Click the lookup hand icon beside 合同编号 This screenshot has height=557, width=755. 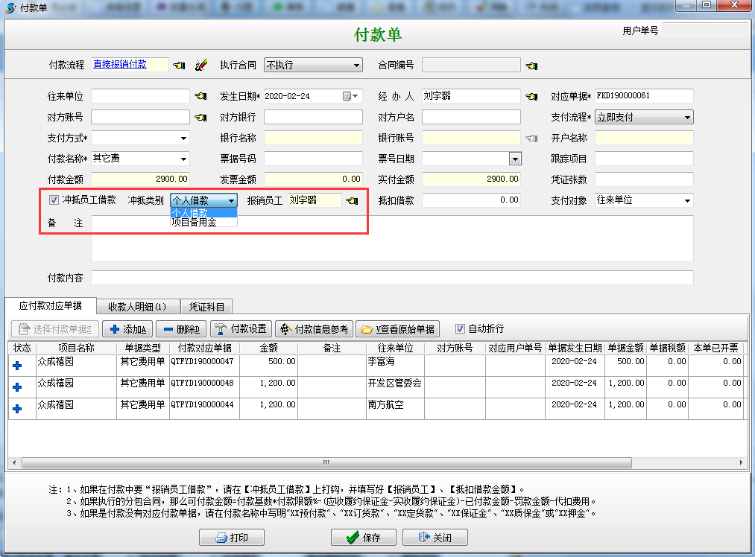531,66
